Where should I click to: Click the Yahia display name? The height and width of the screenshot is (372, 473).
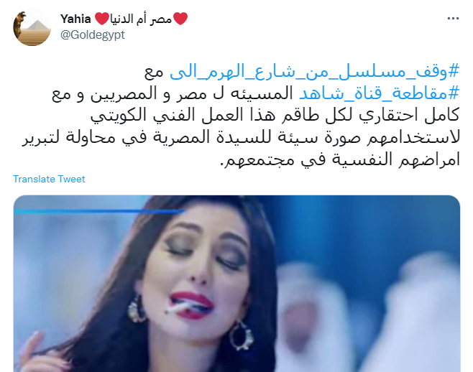coord(75,19)
